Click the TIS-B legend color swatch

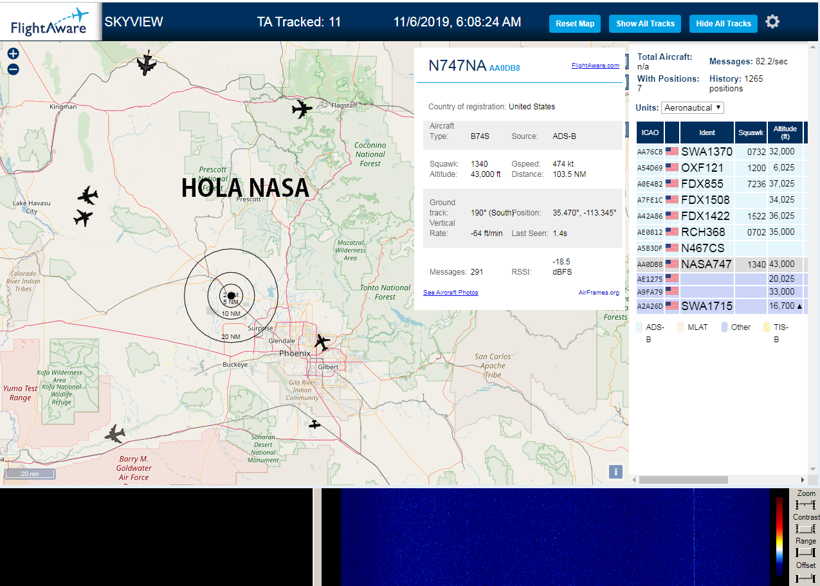(767, 327)
